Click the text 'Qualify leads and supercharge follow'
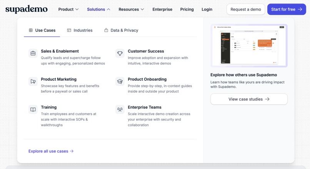310x169 pixels. [71, 58]
